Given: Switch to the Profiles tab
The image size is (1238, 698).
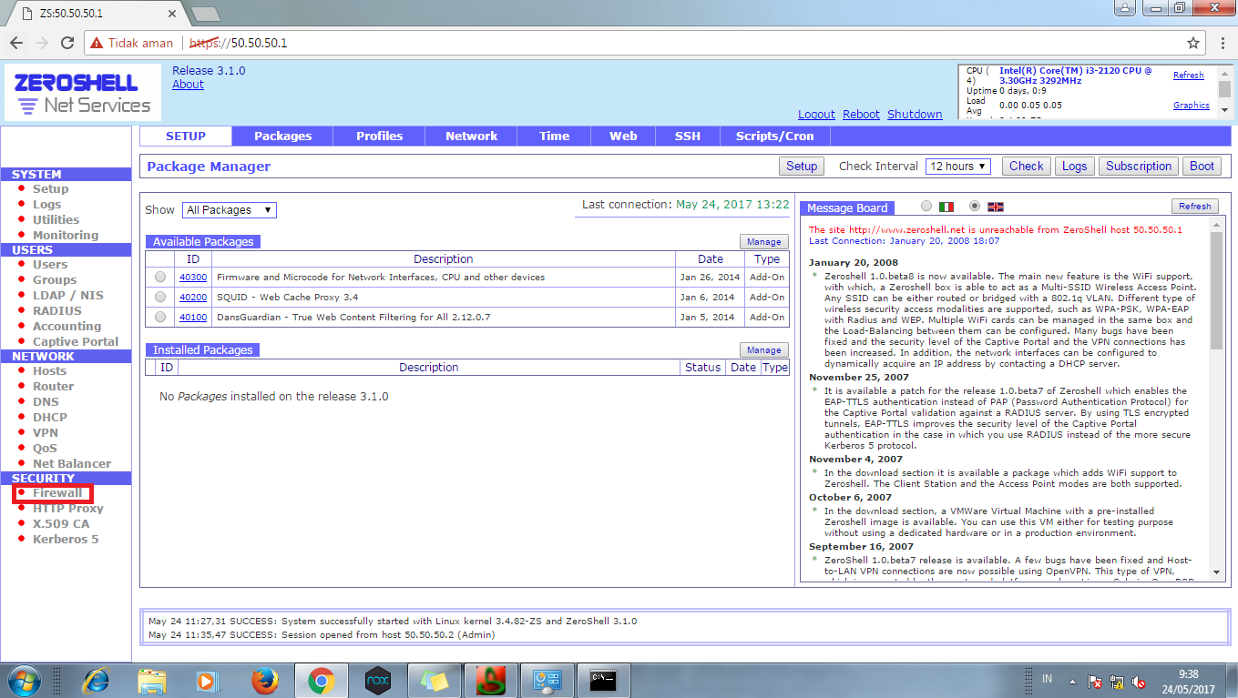Looking at the screenshot, I should click(379, 137).
